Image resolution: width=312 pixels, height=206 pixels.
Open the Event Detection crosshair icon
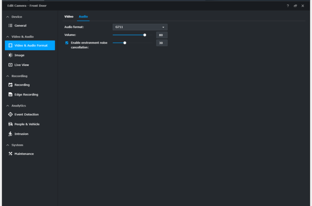point(10,114)
